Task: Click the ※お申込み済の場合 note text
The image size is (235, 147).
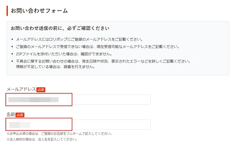Action: 59,134
